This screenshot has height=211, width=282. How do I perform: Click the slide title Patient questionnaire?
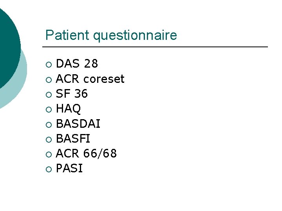point(111,36)
